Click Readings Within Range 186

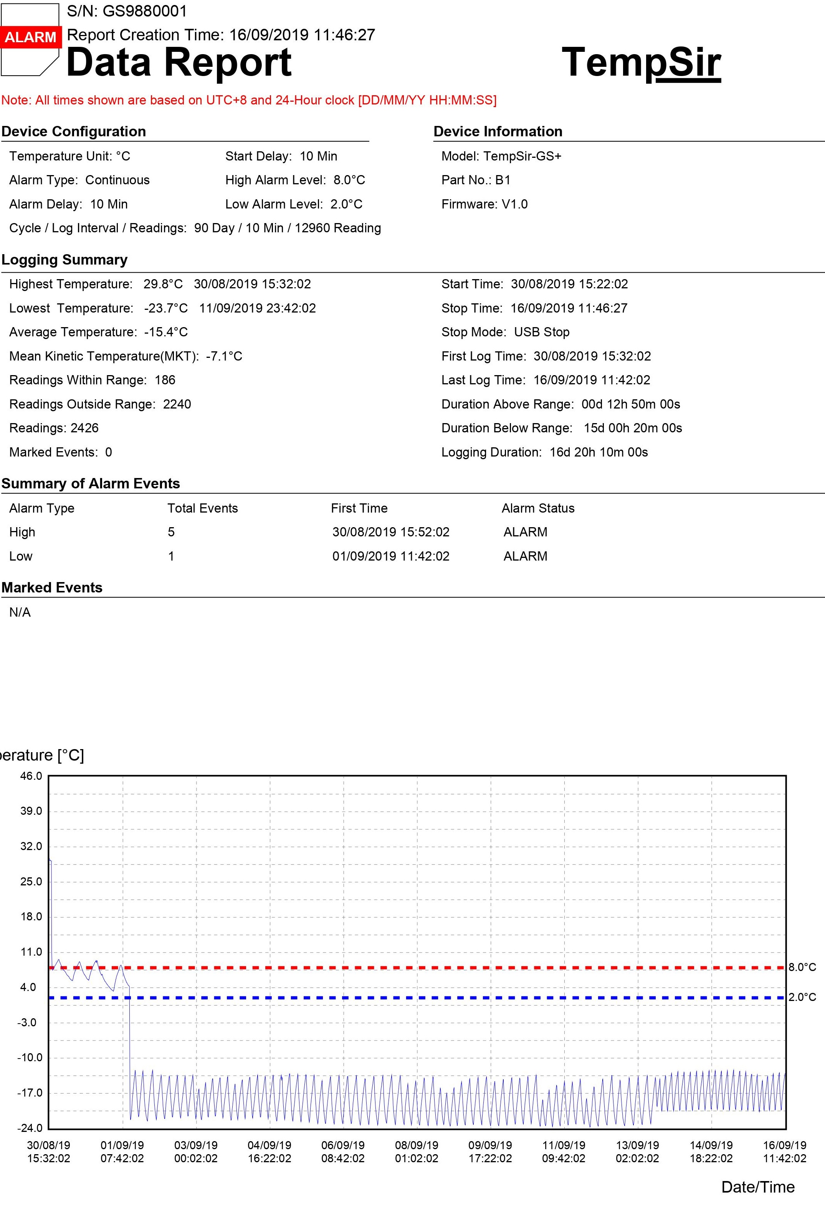93,380
